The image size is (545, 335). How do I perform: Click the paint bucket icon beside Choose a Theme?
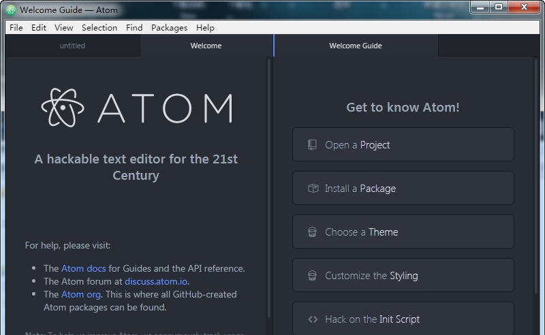(312, 232)
